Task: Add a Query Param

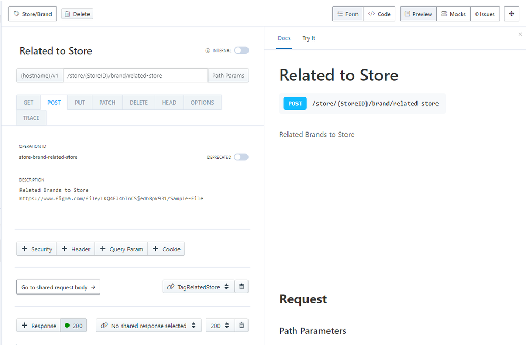Action: click(x=121, y=249)
